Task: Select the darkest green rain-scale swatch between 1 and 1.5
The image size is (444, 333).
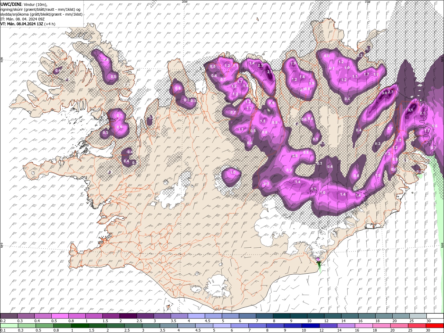Action: (80, 326)
